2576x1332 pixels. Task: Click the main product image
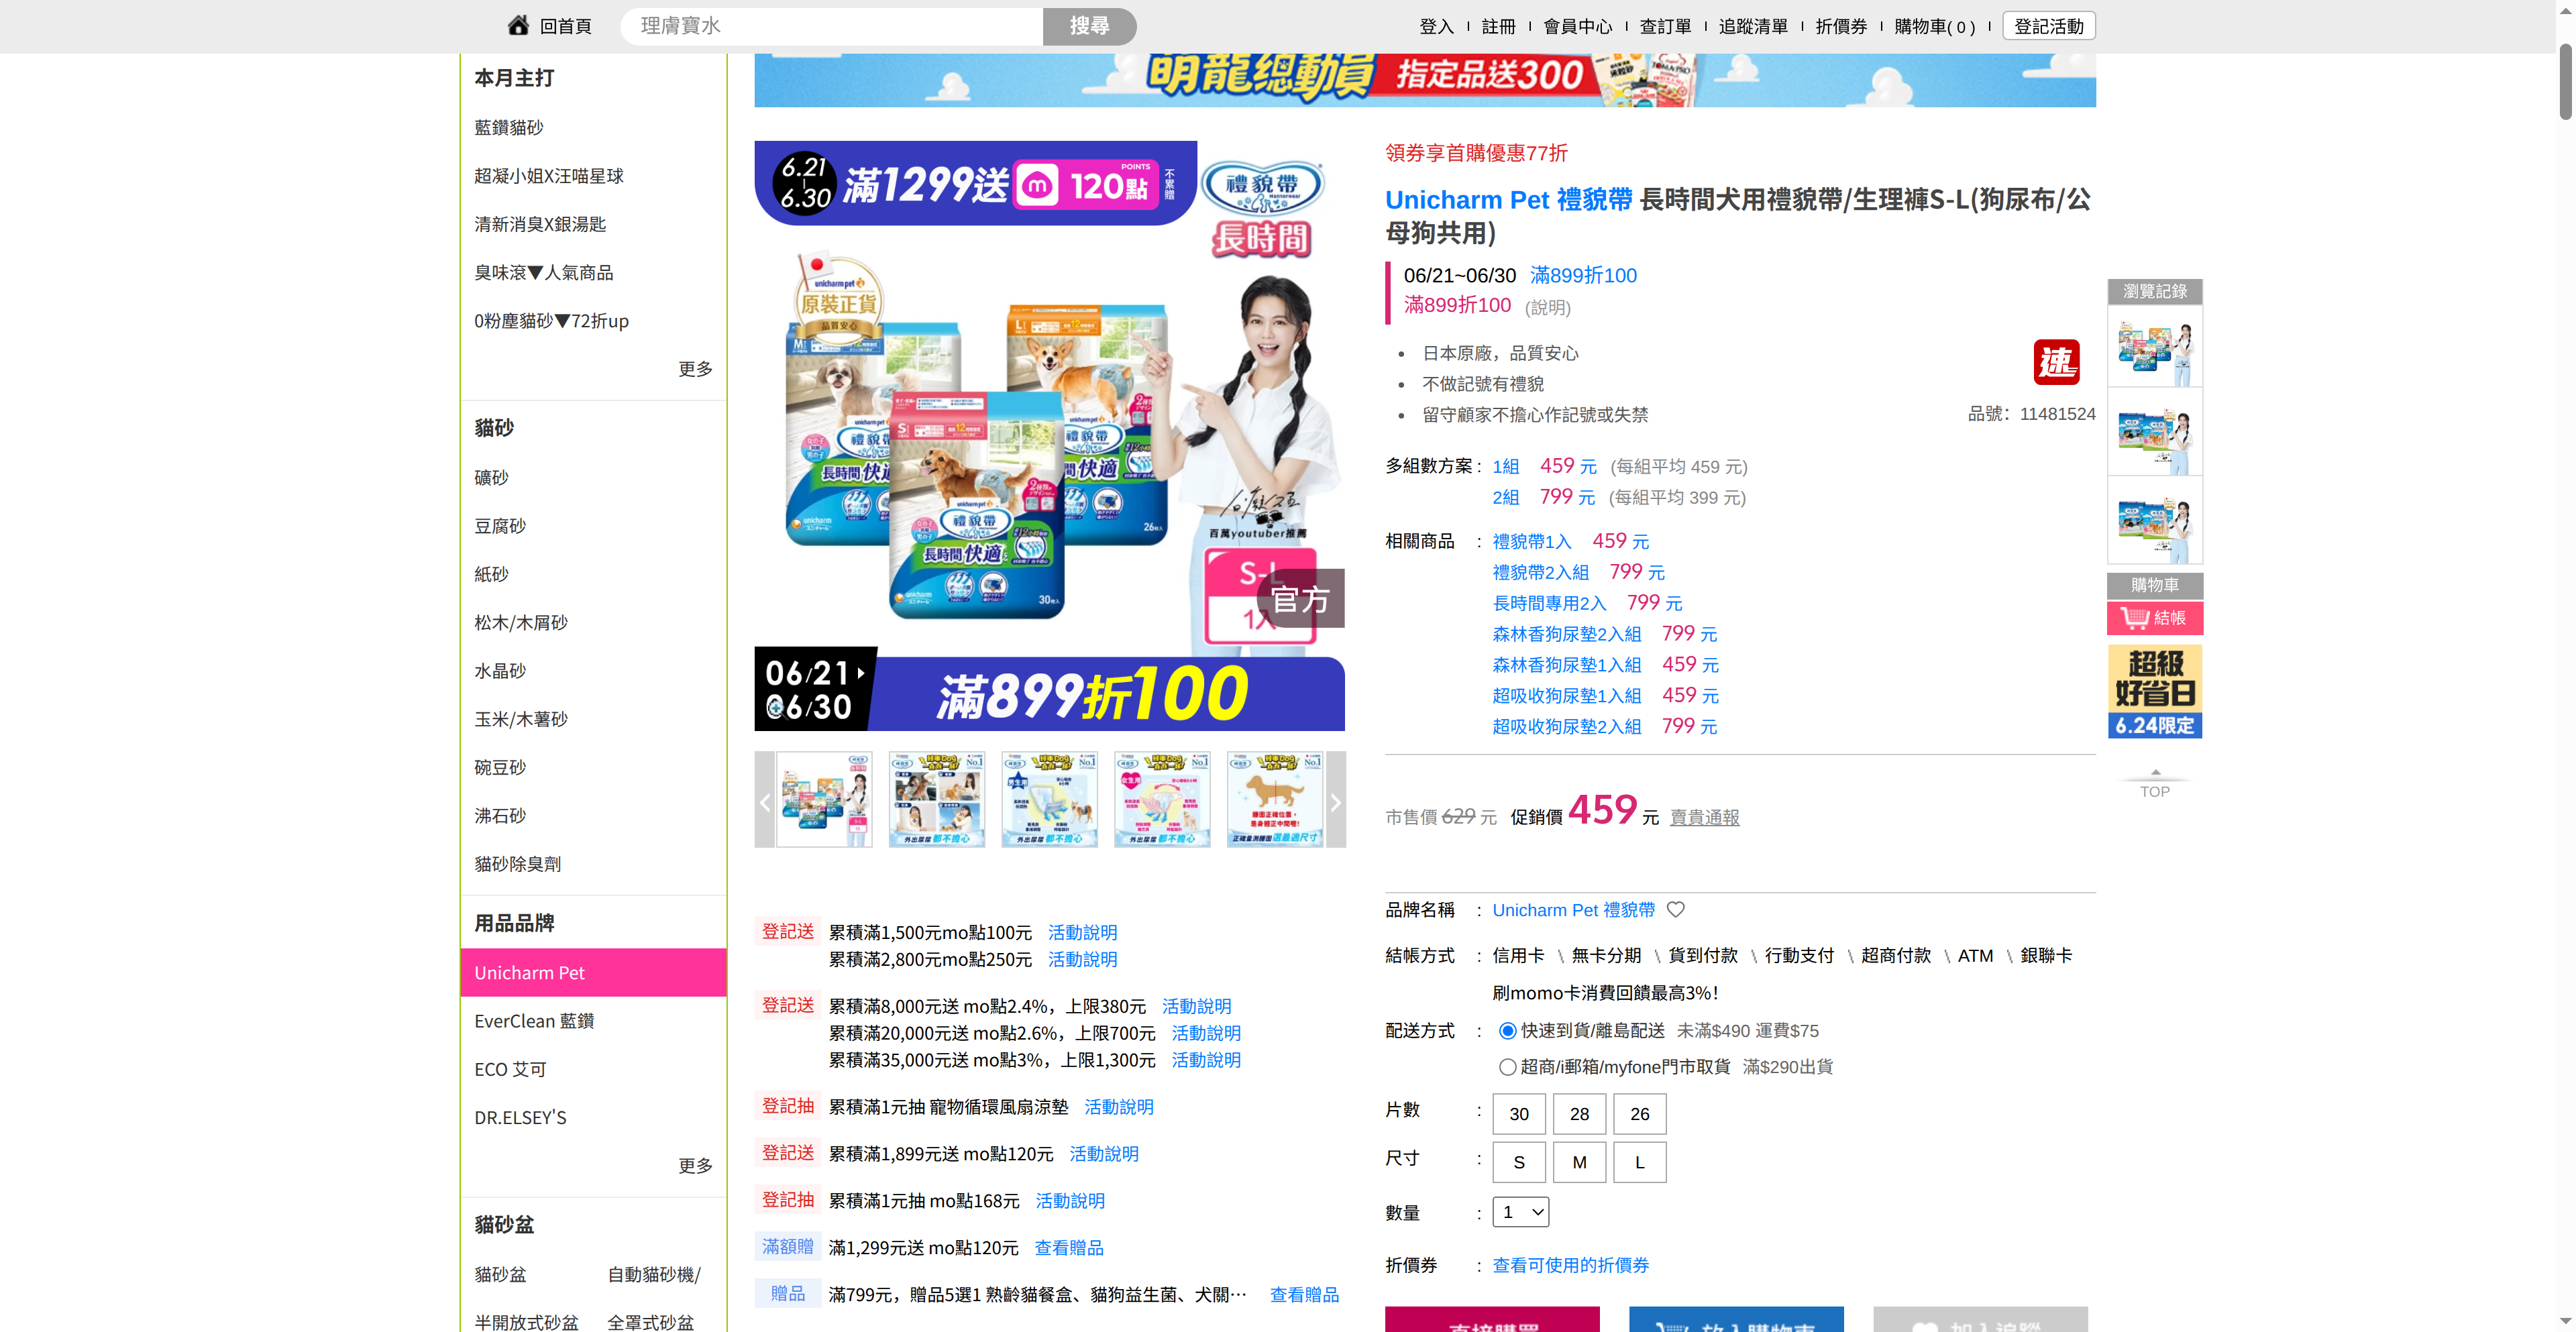point(1050,436)
